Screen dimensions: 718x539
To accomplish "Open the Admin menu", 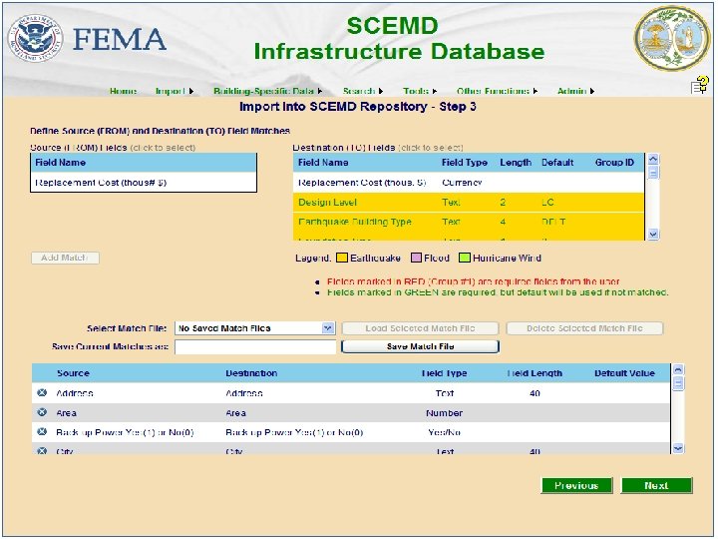I will pyautogui.click(x=575, y=91).
